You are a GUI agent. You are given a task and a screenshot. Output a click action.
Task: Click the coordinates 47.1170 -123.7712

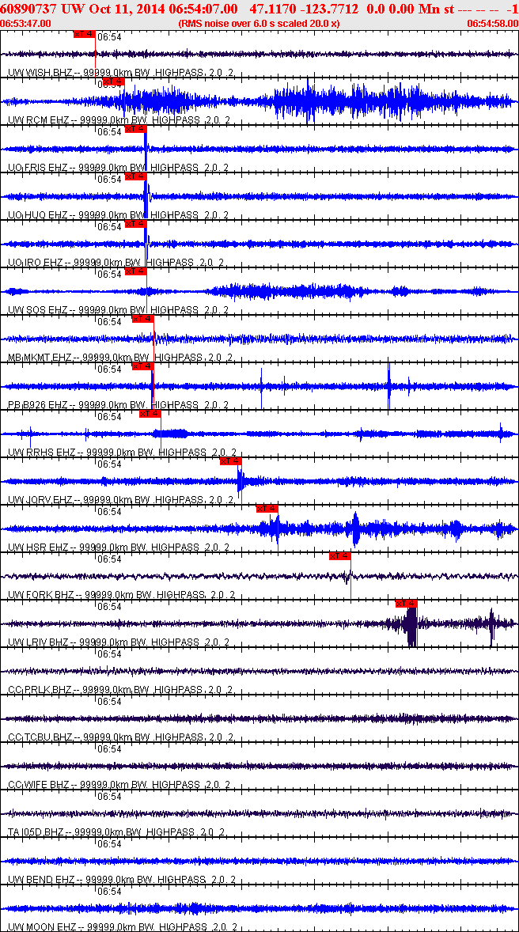pos(305,9)
